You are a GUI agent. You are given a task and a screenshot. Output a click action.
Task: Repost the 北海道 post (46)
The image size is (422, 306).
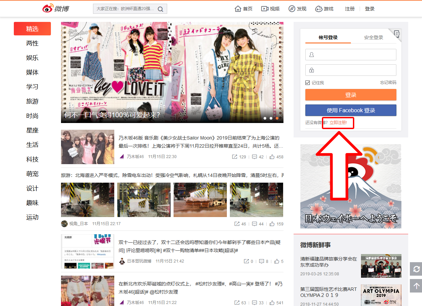tap(240, 224)
